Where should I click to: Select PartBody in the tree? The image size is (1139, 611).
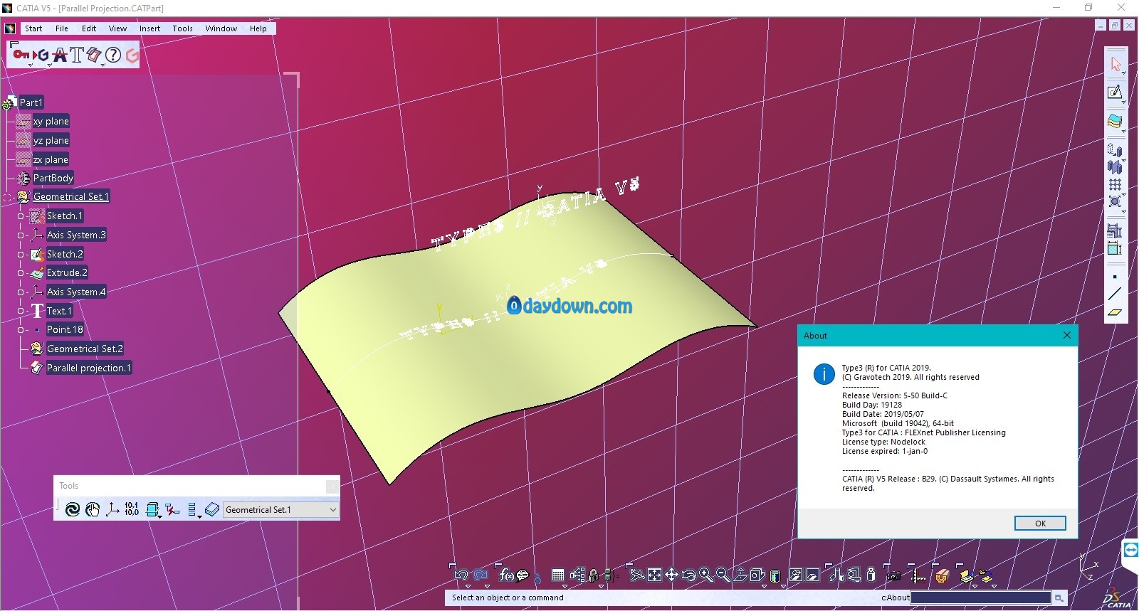click(x=53, y=178)
